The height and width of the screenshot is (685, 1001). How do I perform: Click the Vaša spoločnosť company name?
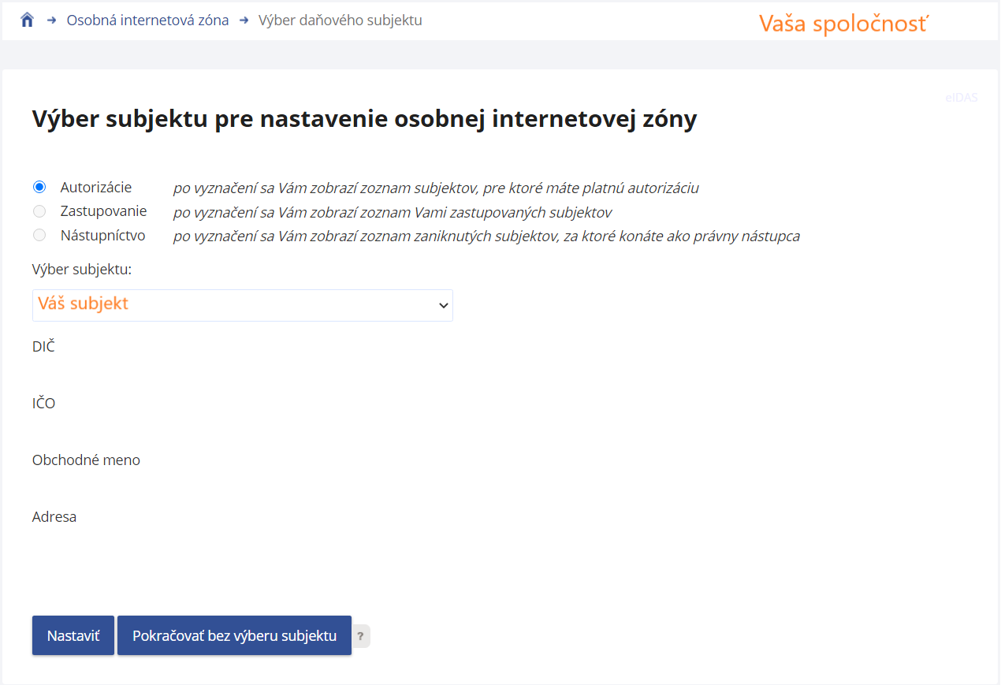click(843, 23)
